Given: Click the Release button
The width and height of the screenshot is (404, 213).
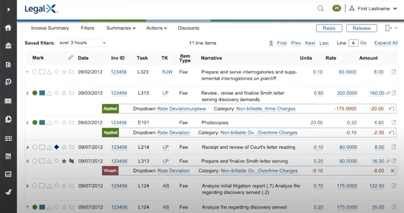Looking at the screenshot, I should (x=362, y=28).
